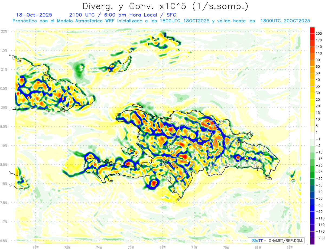
Task: Click the "1.5N" latitude label
Action: pyautogui.click(x=4, y=50)
